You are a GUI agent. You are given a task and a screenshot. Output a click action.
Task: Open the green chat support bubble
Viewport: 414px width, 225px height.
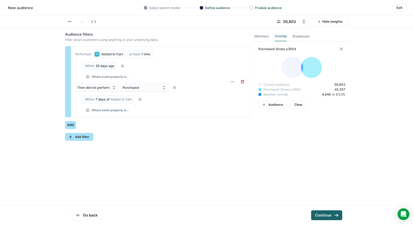pyautogui.click(x=403, y=214)
